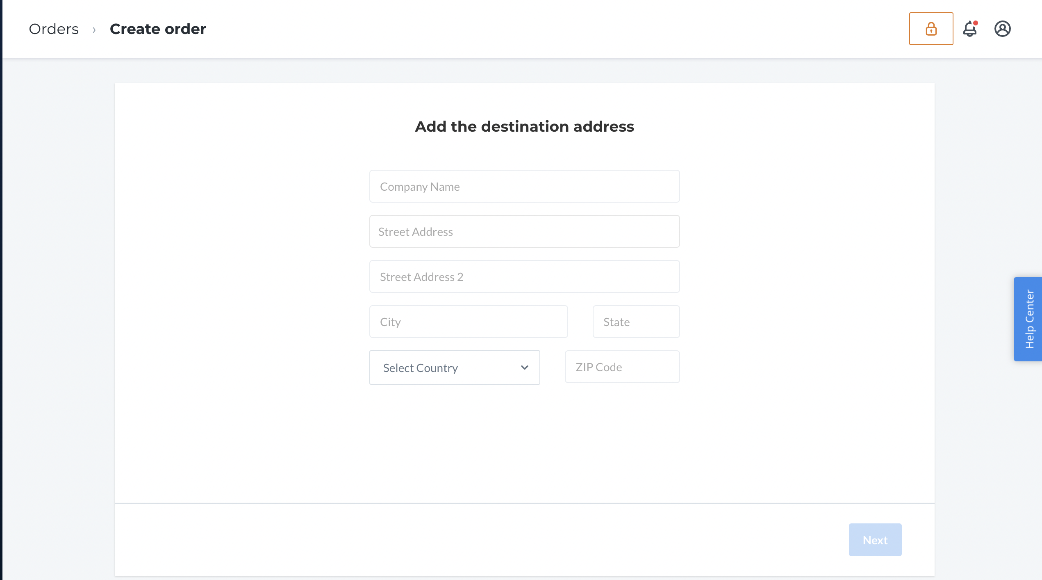Open the user profile icon
This screenshot has width=1042, height=580.
point(1002,29)
